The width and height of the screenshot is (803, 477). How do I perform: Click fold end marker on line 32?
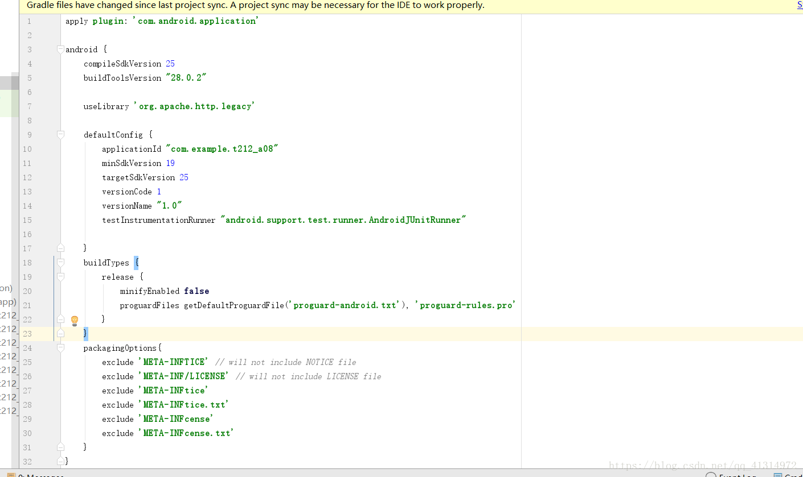coord(60,461)
